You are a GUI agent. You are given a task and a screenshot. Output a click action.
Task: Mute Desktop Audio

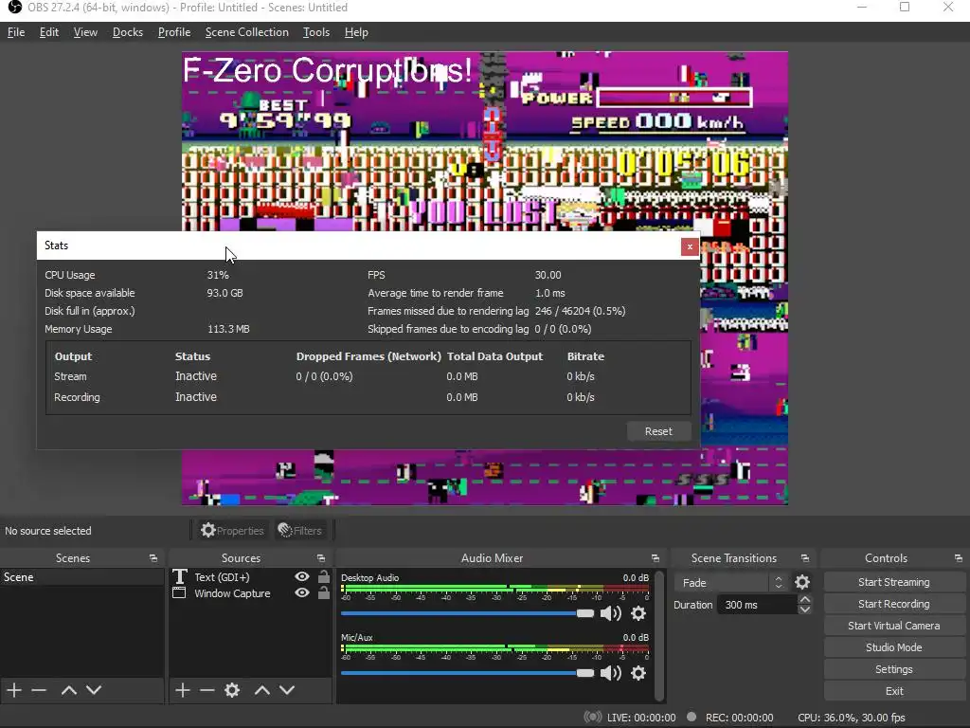[x=611, y=613]
